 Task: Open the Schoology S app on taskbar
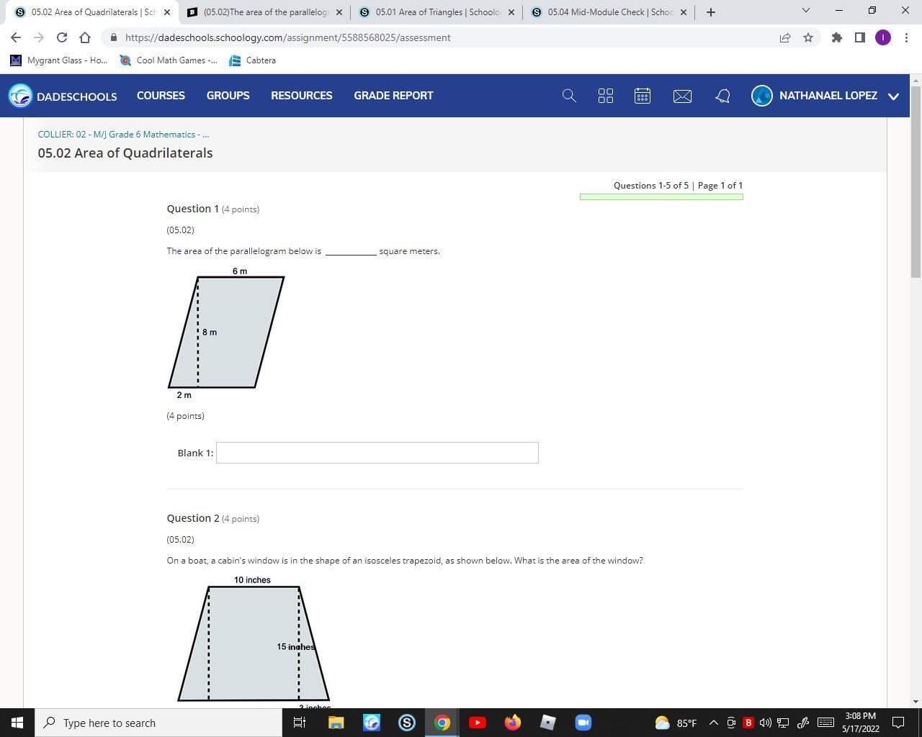406,723
